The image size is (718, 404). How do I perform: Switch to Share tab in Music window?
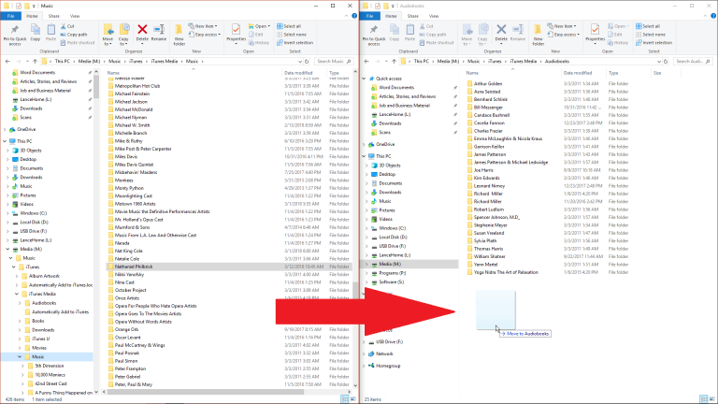pos(53,16)
